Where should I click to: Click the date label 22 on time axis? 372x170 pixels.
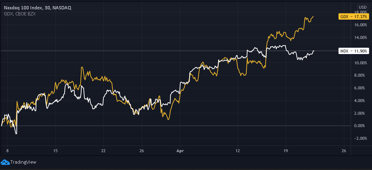pyautogui.click(x=103, y=150)
